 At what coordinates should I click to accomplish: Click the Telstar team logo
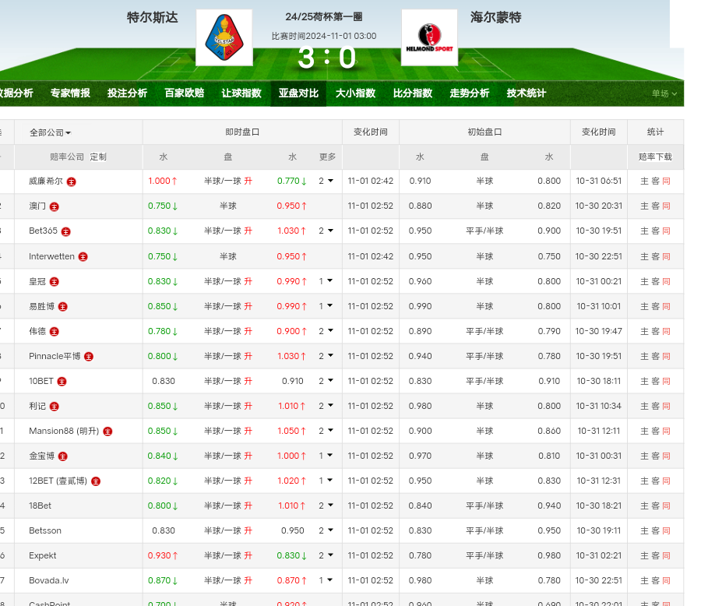pos(224,37)
